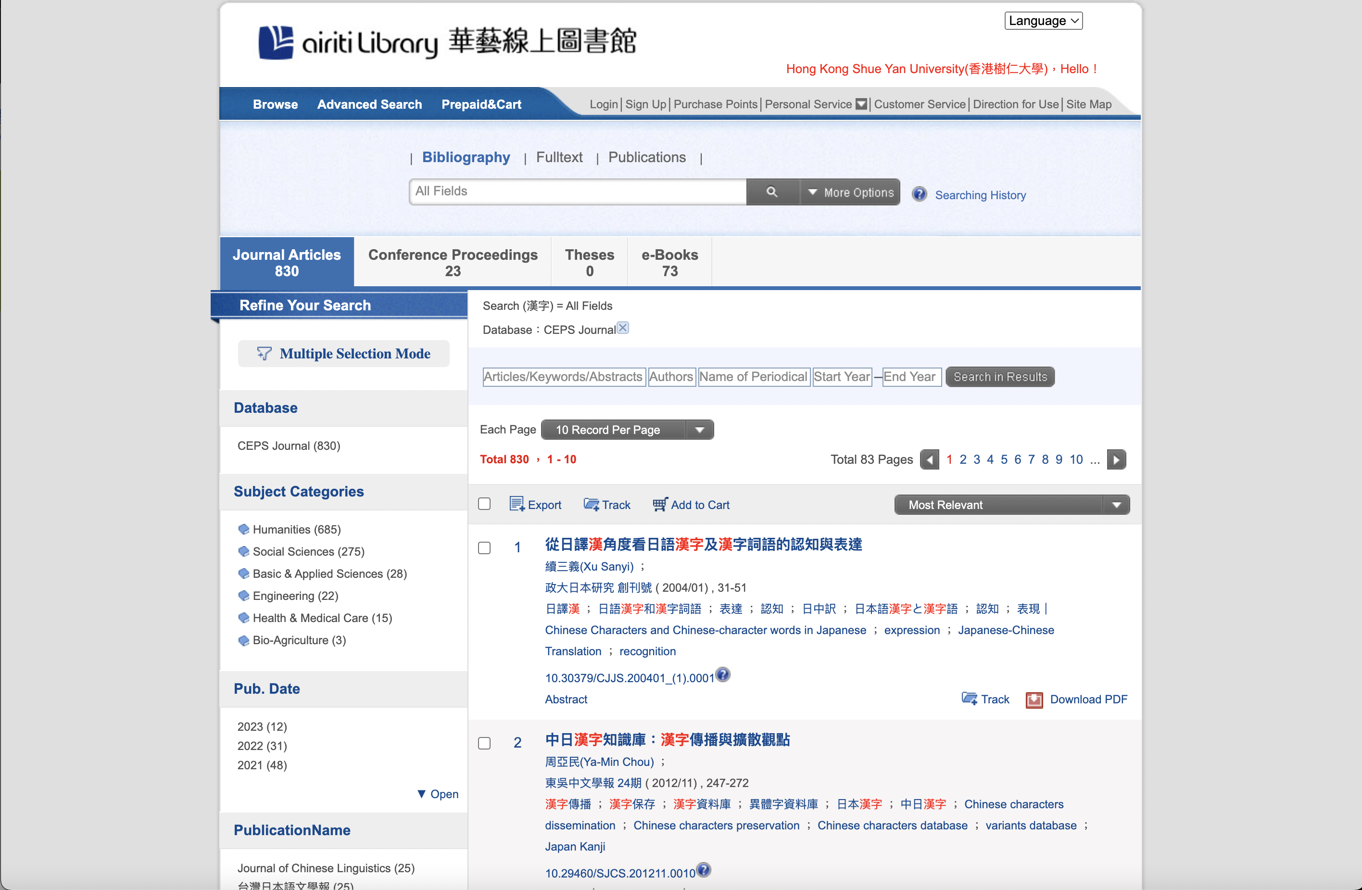The height and width of the screenshot is (890, 1362).
Task: Expand Pub. Date list with Open
Action: (x=438, y=794)
